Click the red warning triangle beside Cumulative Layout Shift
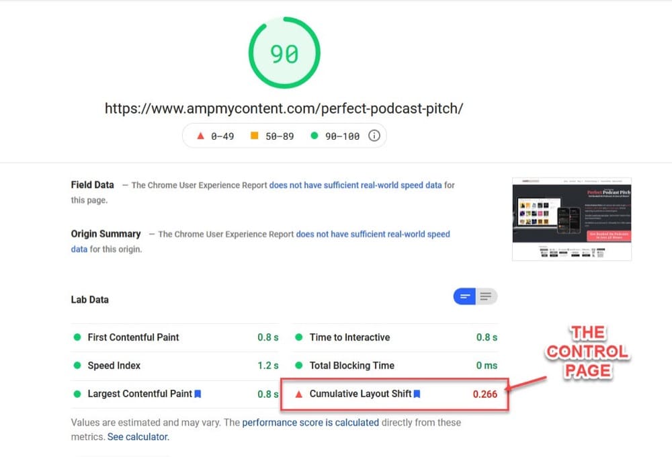The image size is (672, 457). click(x=299, y=394)
